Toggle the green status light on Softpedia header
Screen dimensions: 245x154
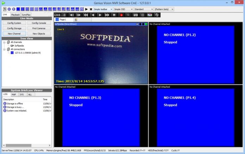point(146,24)
